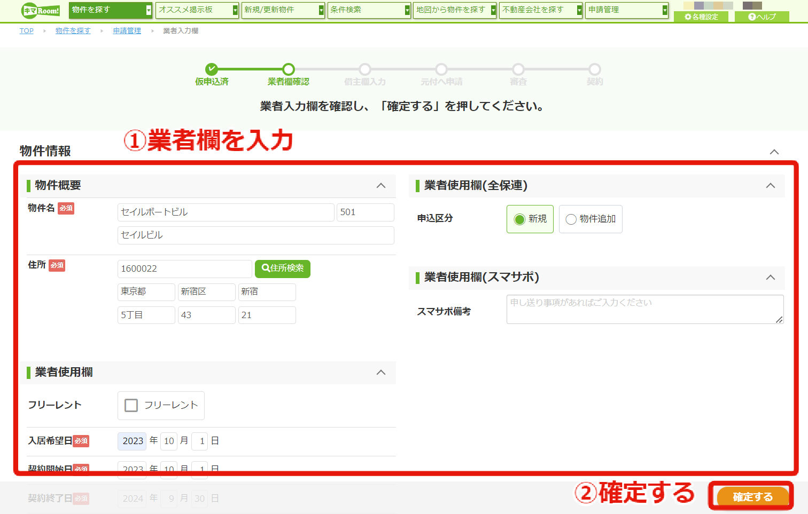Click the second name field セイルビル
This screenshot has height=514, width=808.
pos(256,235)
